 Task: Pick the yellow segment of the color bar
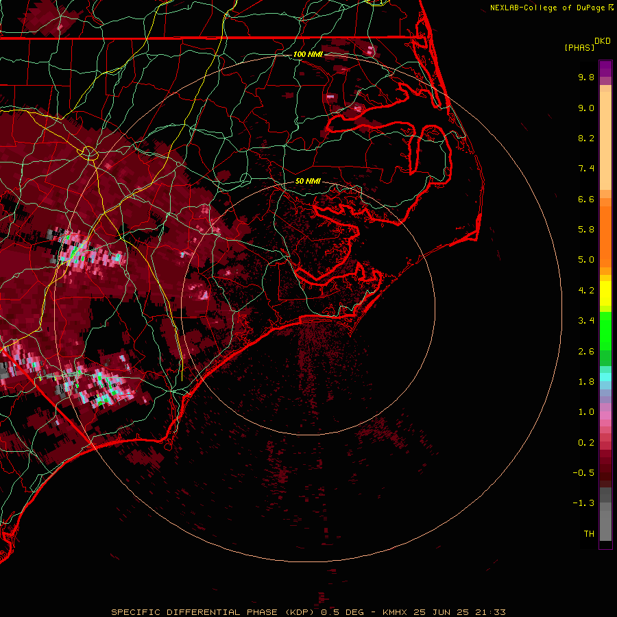(605, 293)
